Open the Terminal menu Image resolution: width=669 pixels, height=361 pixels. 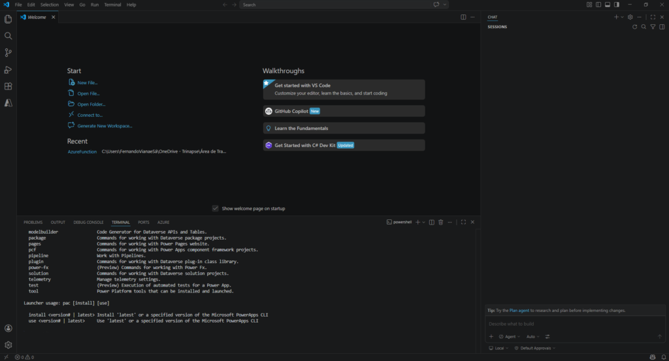pyautogui.click(x=112, y=5)
